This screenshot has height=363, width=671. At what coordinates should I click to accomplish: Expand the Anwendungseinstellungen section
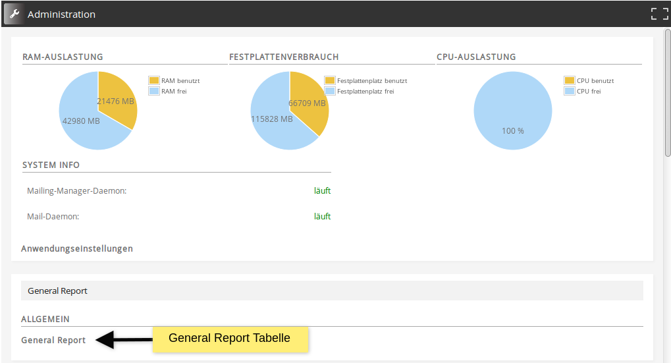77,248
